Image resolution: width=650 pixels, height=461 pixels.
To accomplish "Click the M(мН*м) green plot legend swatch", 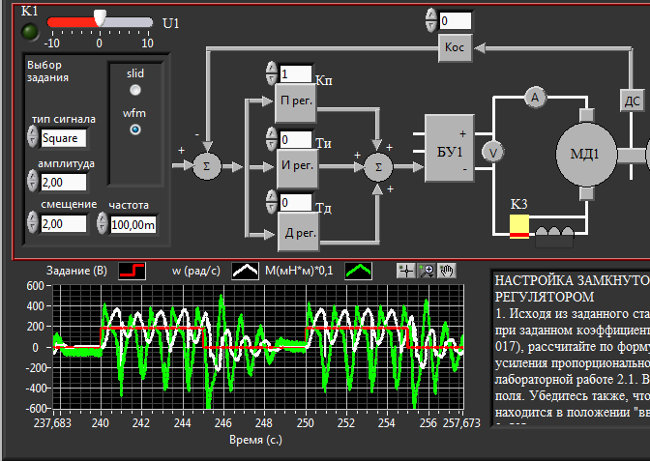I will click(x=358, y=271).
